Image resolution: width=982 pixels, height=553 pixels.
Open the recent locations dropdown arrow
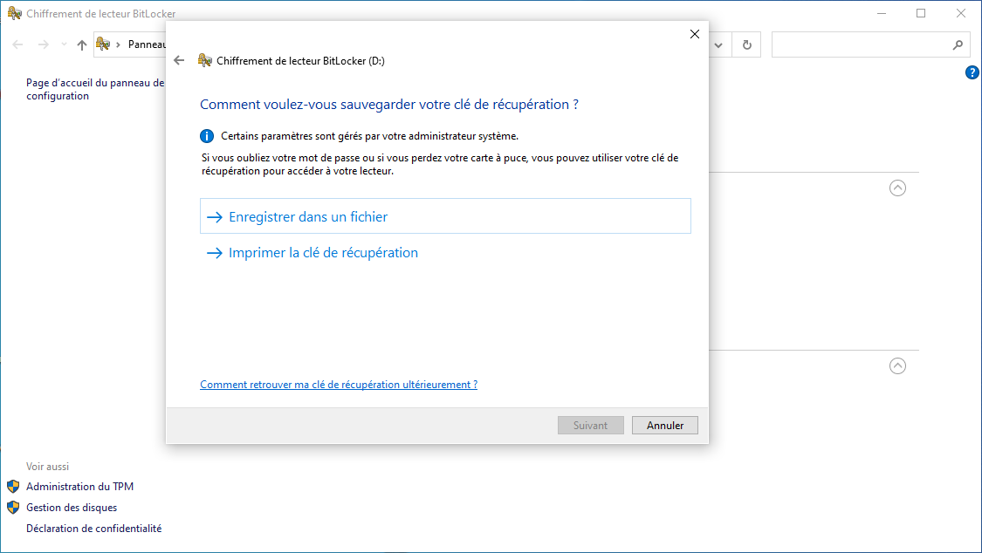click(x=64, y=44)
